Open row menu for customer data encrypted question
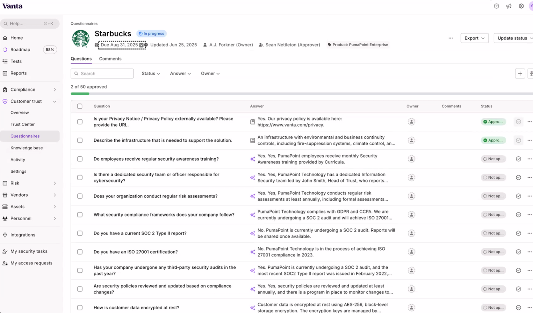Viewport: 533px width, 313px height. point(529,308)
